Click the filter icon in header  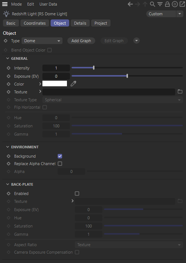[x=160, y=4]
